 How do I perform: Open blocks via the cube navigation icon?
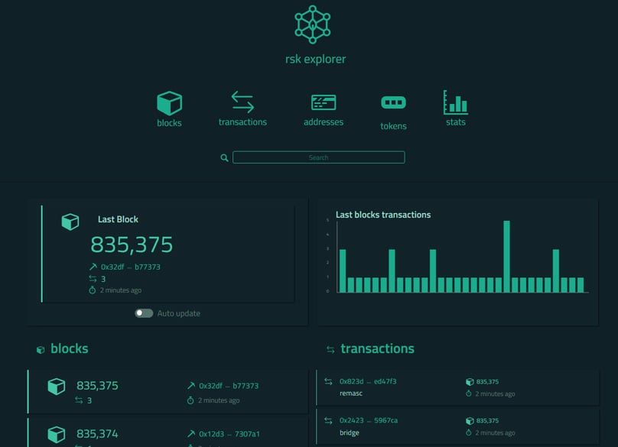tap(170, 103)
